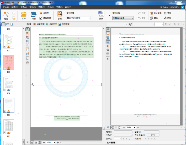Toggle Bold in text properties panel

[123, 139]
